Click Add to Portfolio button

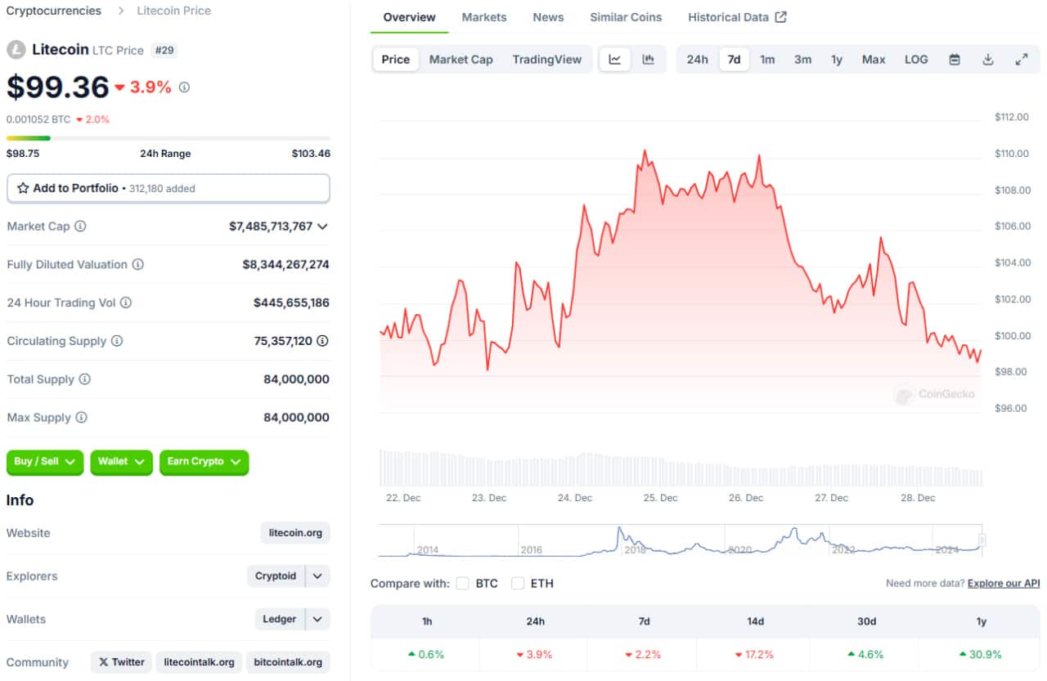169,188
